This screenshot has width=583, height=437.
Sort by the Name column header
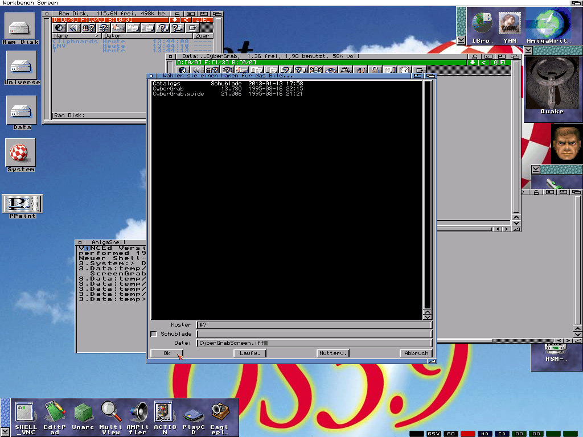point(75,36)
